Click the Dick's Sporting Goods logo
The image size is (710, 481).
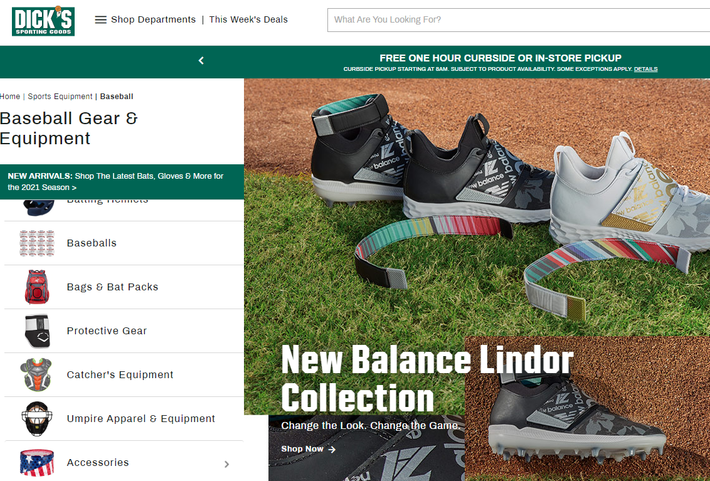pos(43,21)
